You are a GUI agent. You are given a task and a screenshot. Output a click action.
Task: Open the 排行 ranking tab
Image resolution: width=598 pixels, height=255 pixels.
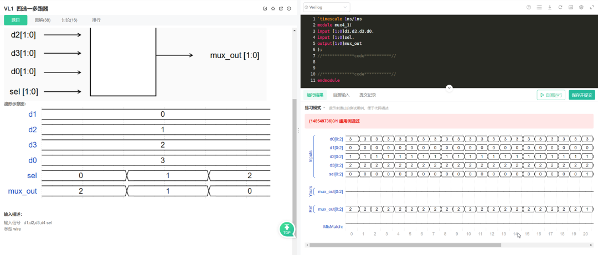(96, 20)
